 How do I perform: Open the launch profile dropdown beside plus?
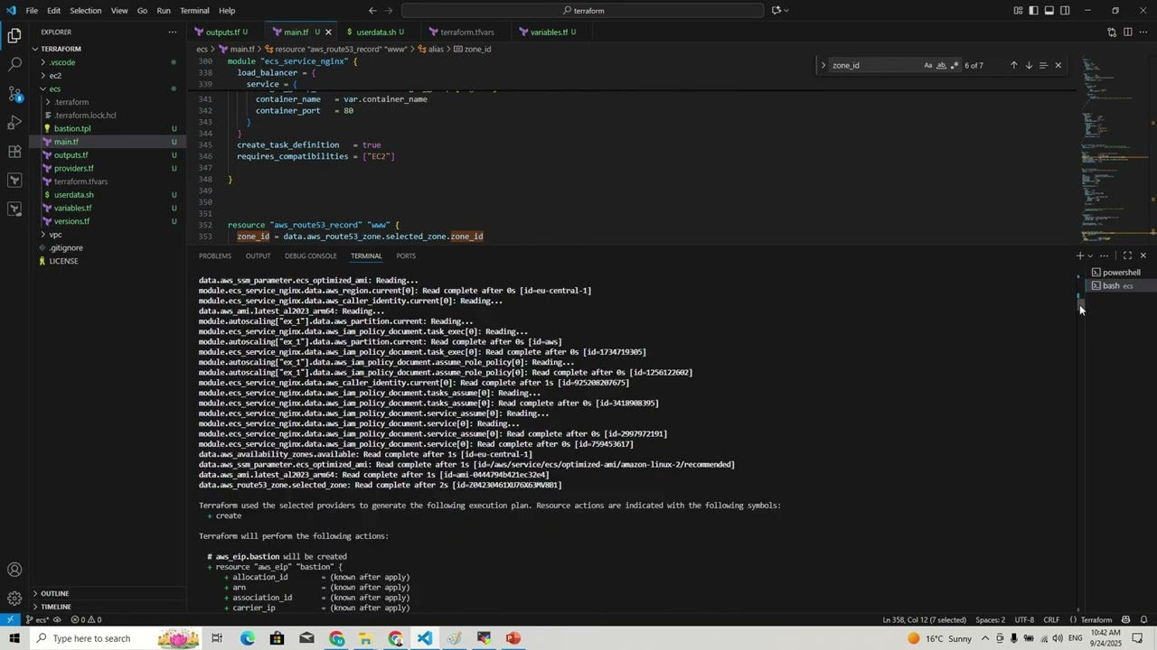tap(1090, 255)
